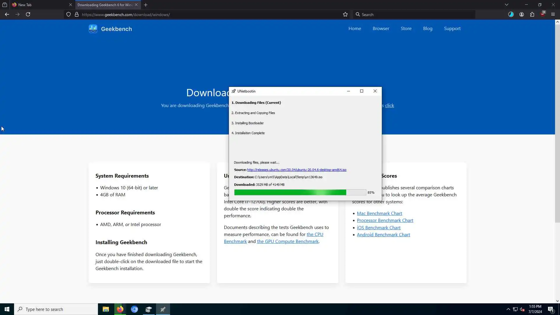Image resolution: width=560 pixels, height=315 pixels.
Task: Show hidden system tray icons
Action: tap(508, 309)
